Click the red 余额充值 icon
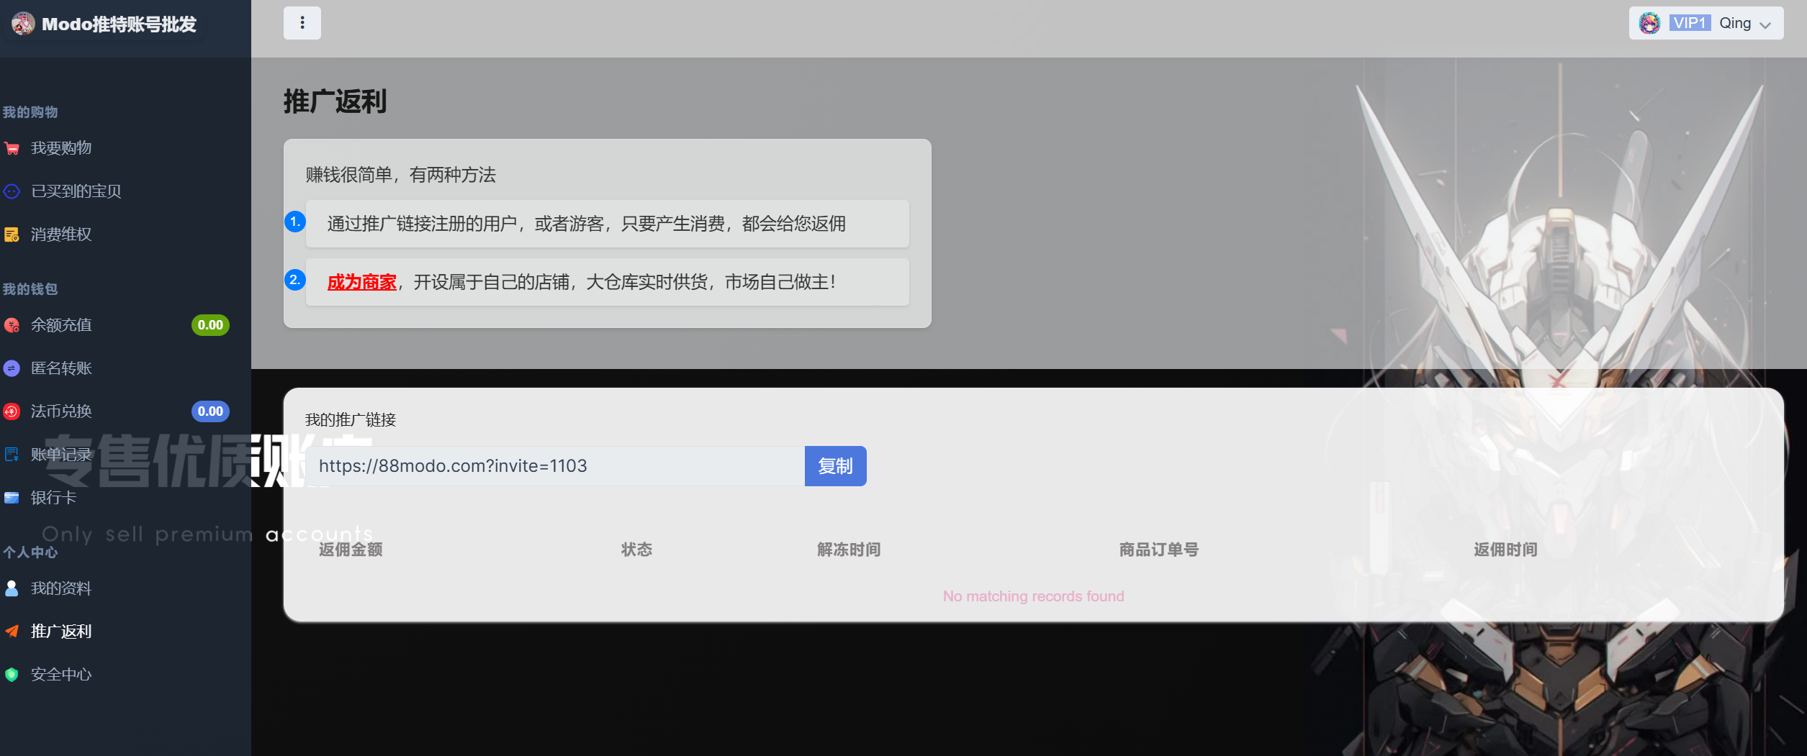The height and width of the screenshot is (756, 1807). (12, 325)
